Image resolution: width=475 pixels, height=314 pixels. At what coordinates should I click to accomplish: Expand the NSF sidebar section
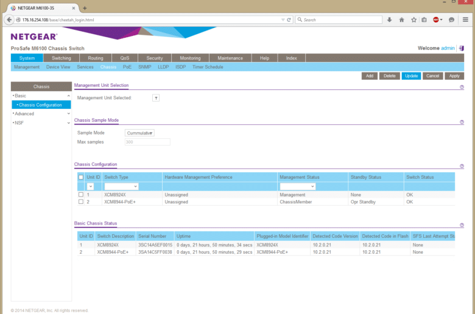[69, 123]
